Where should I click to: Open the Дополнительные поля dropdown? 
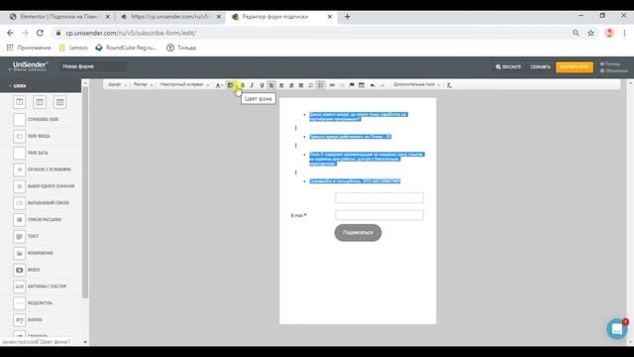coord(416,84)
